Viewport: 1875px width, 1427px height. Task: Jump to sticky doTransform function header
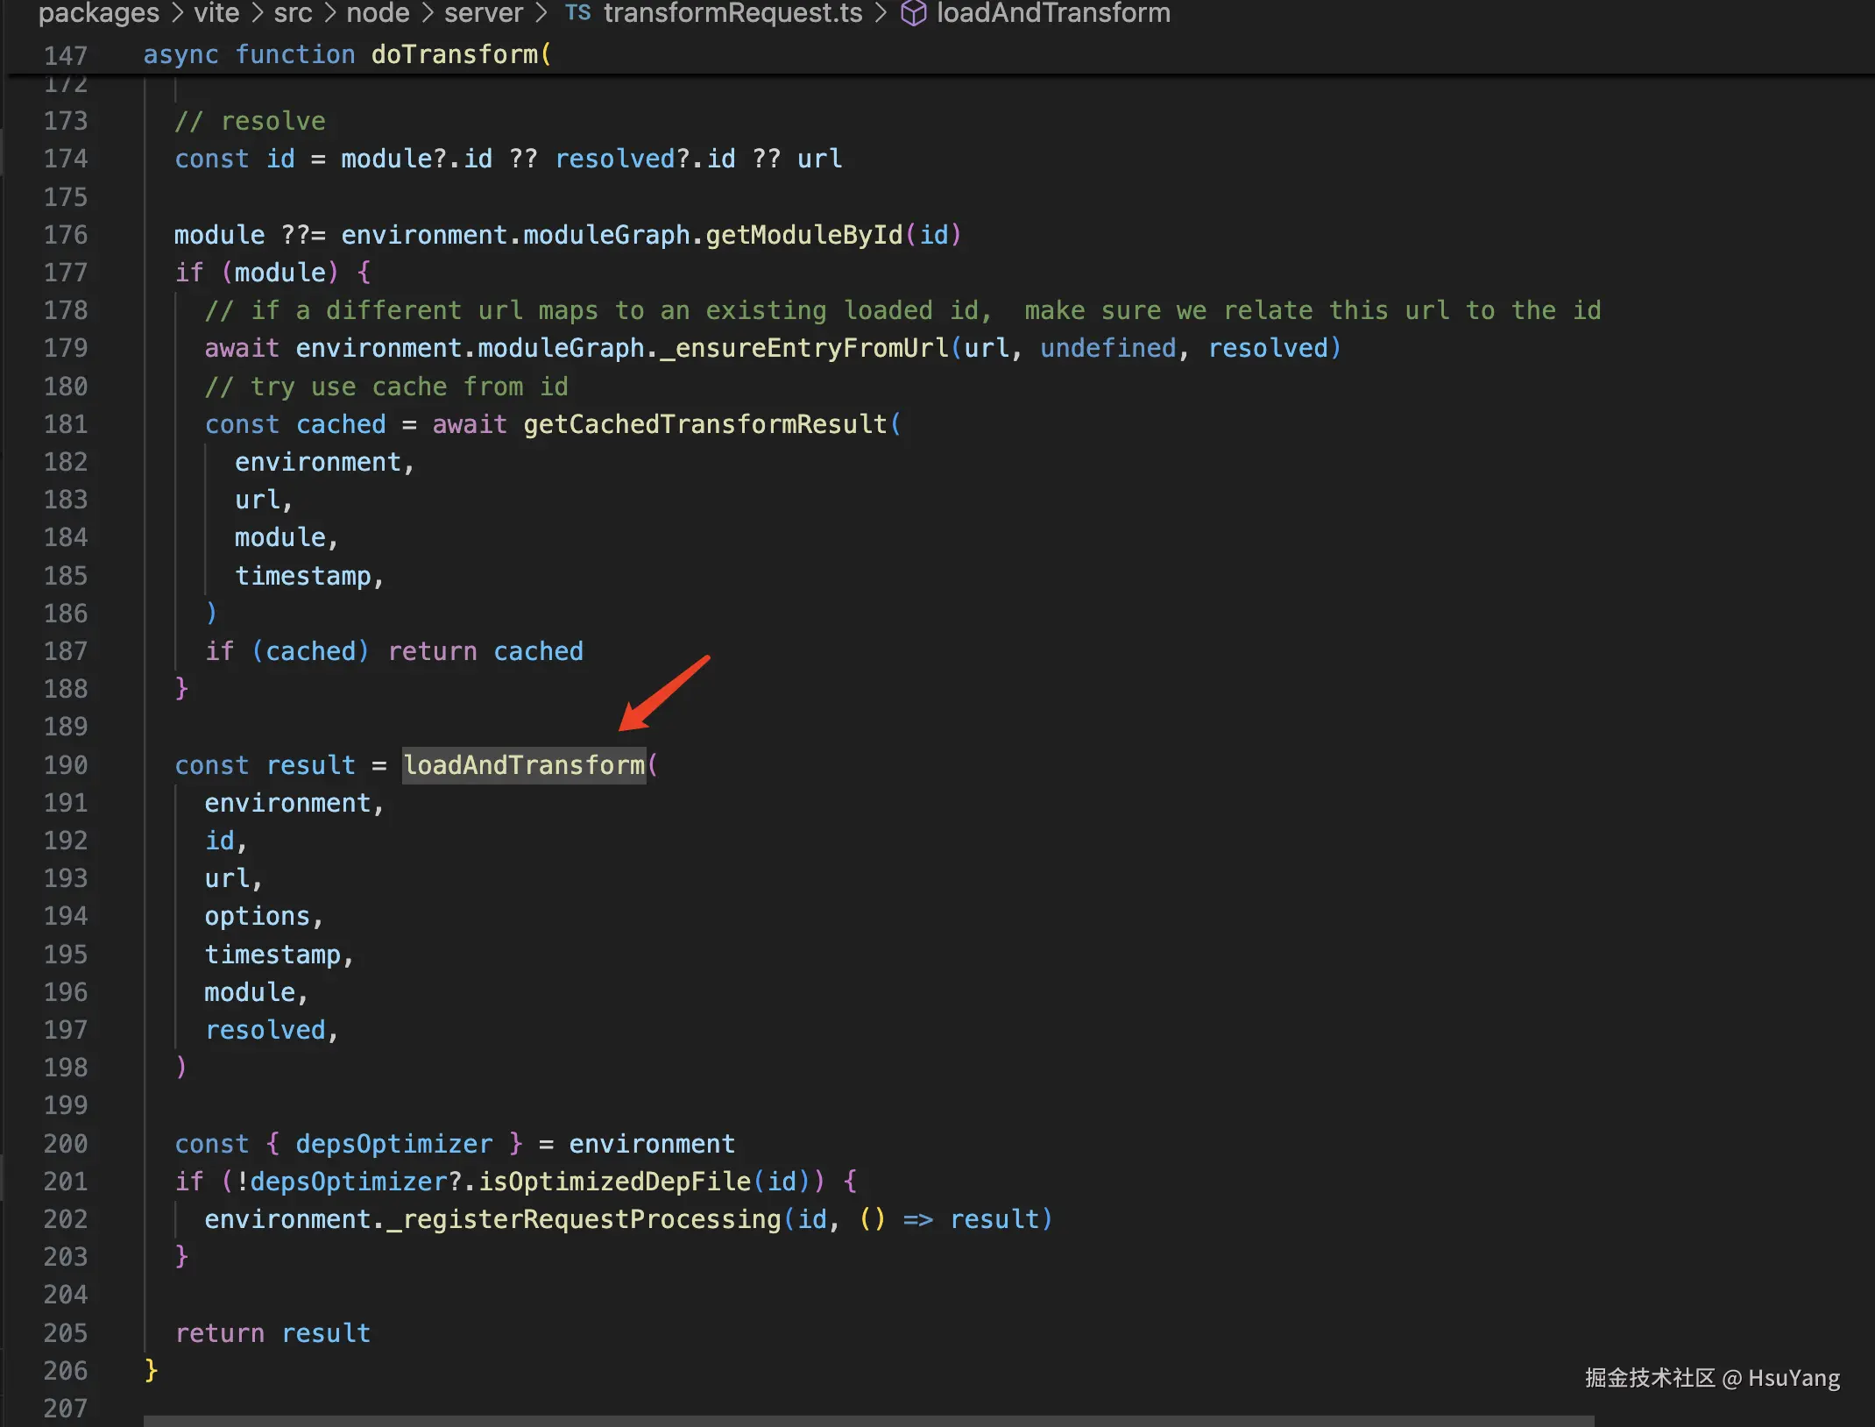coord(455,54)
